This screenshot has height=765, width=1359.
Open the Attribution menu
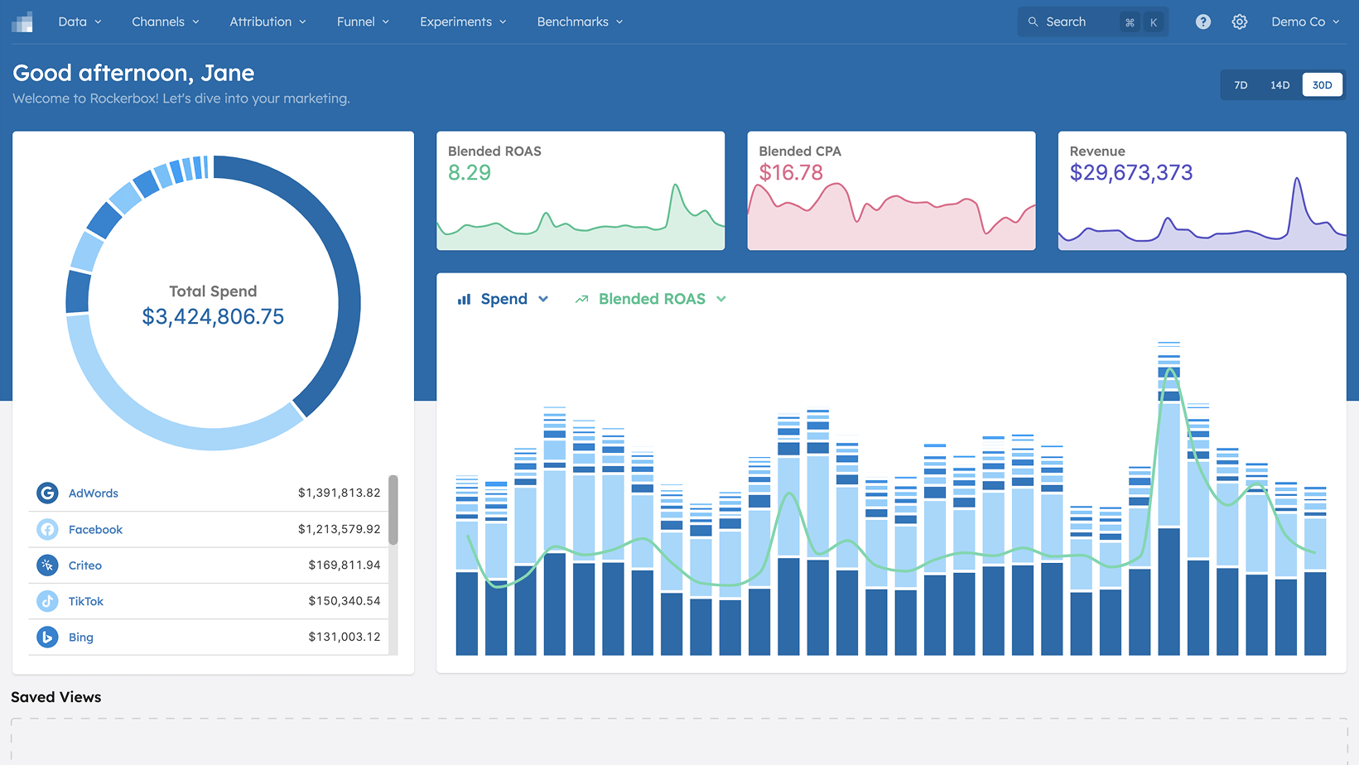(267, 22)
